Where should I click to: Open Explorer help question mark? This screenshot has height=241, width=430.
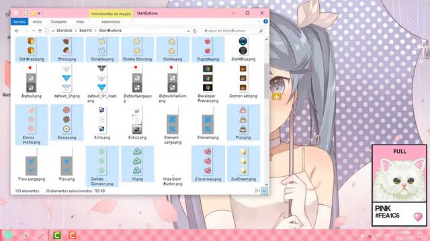pos(265,21)
